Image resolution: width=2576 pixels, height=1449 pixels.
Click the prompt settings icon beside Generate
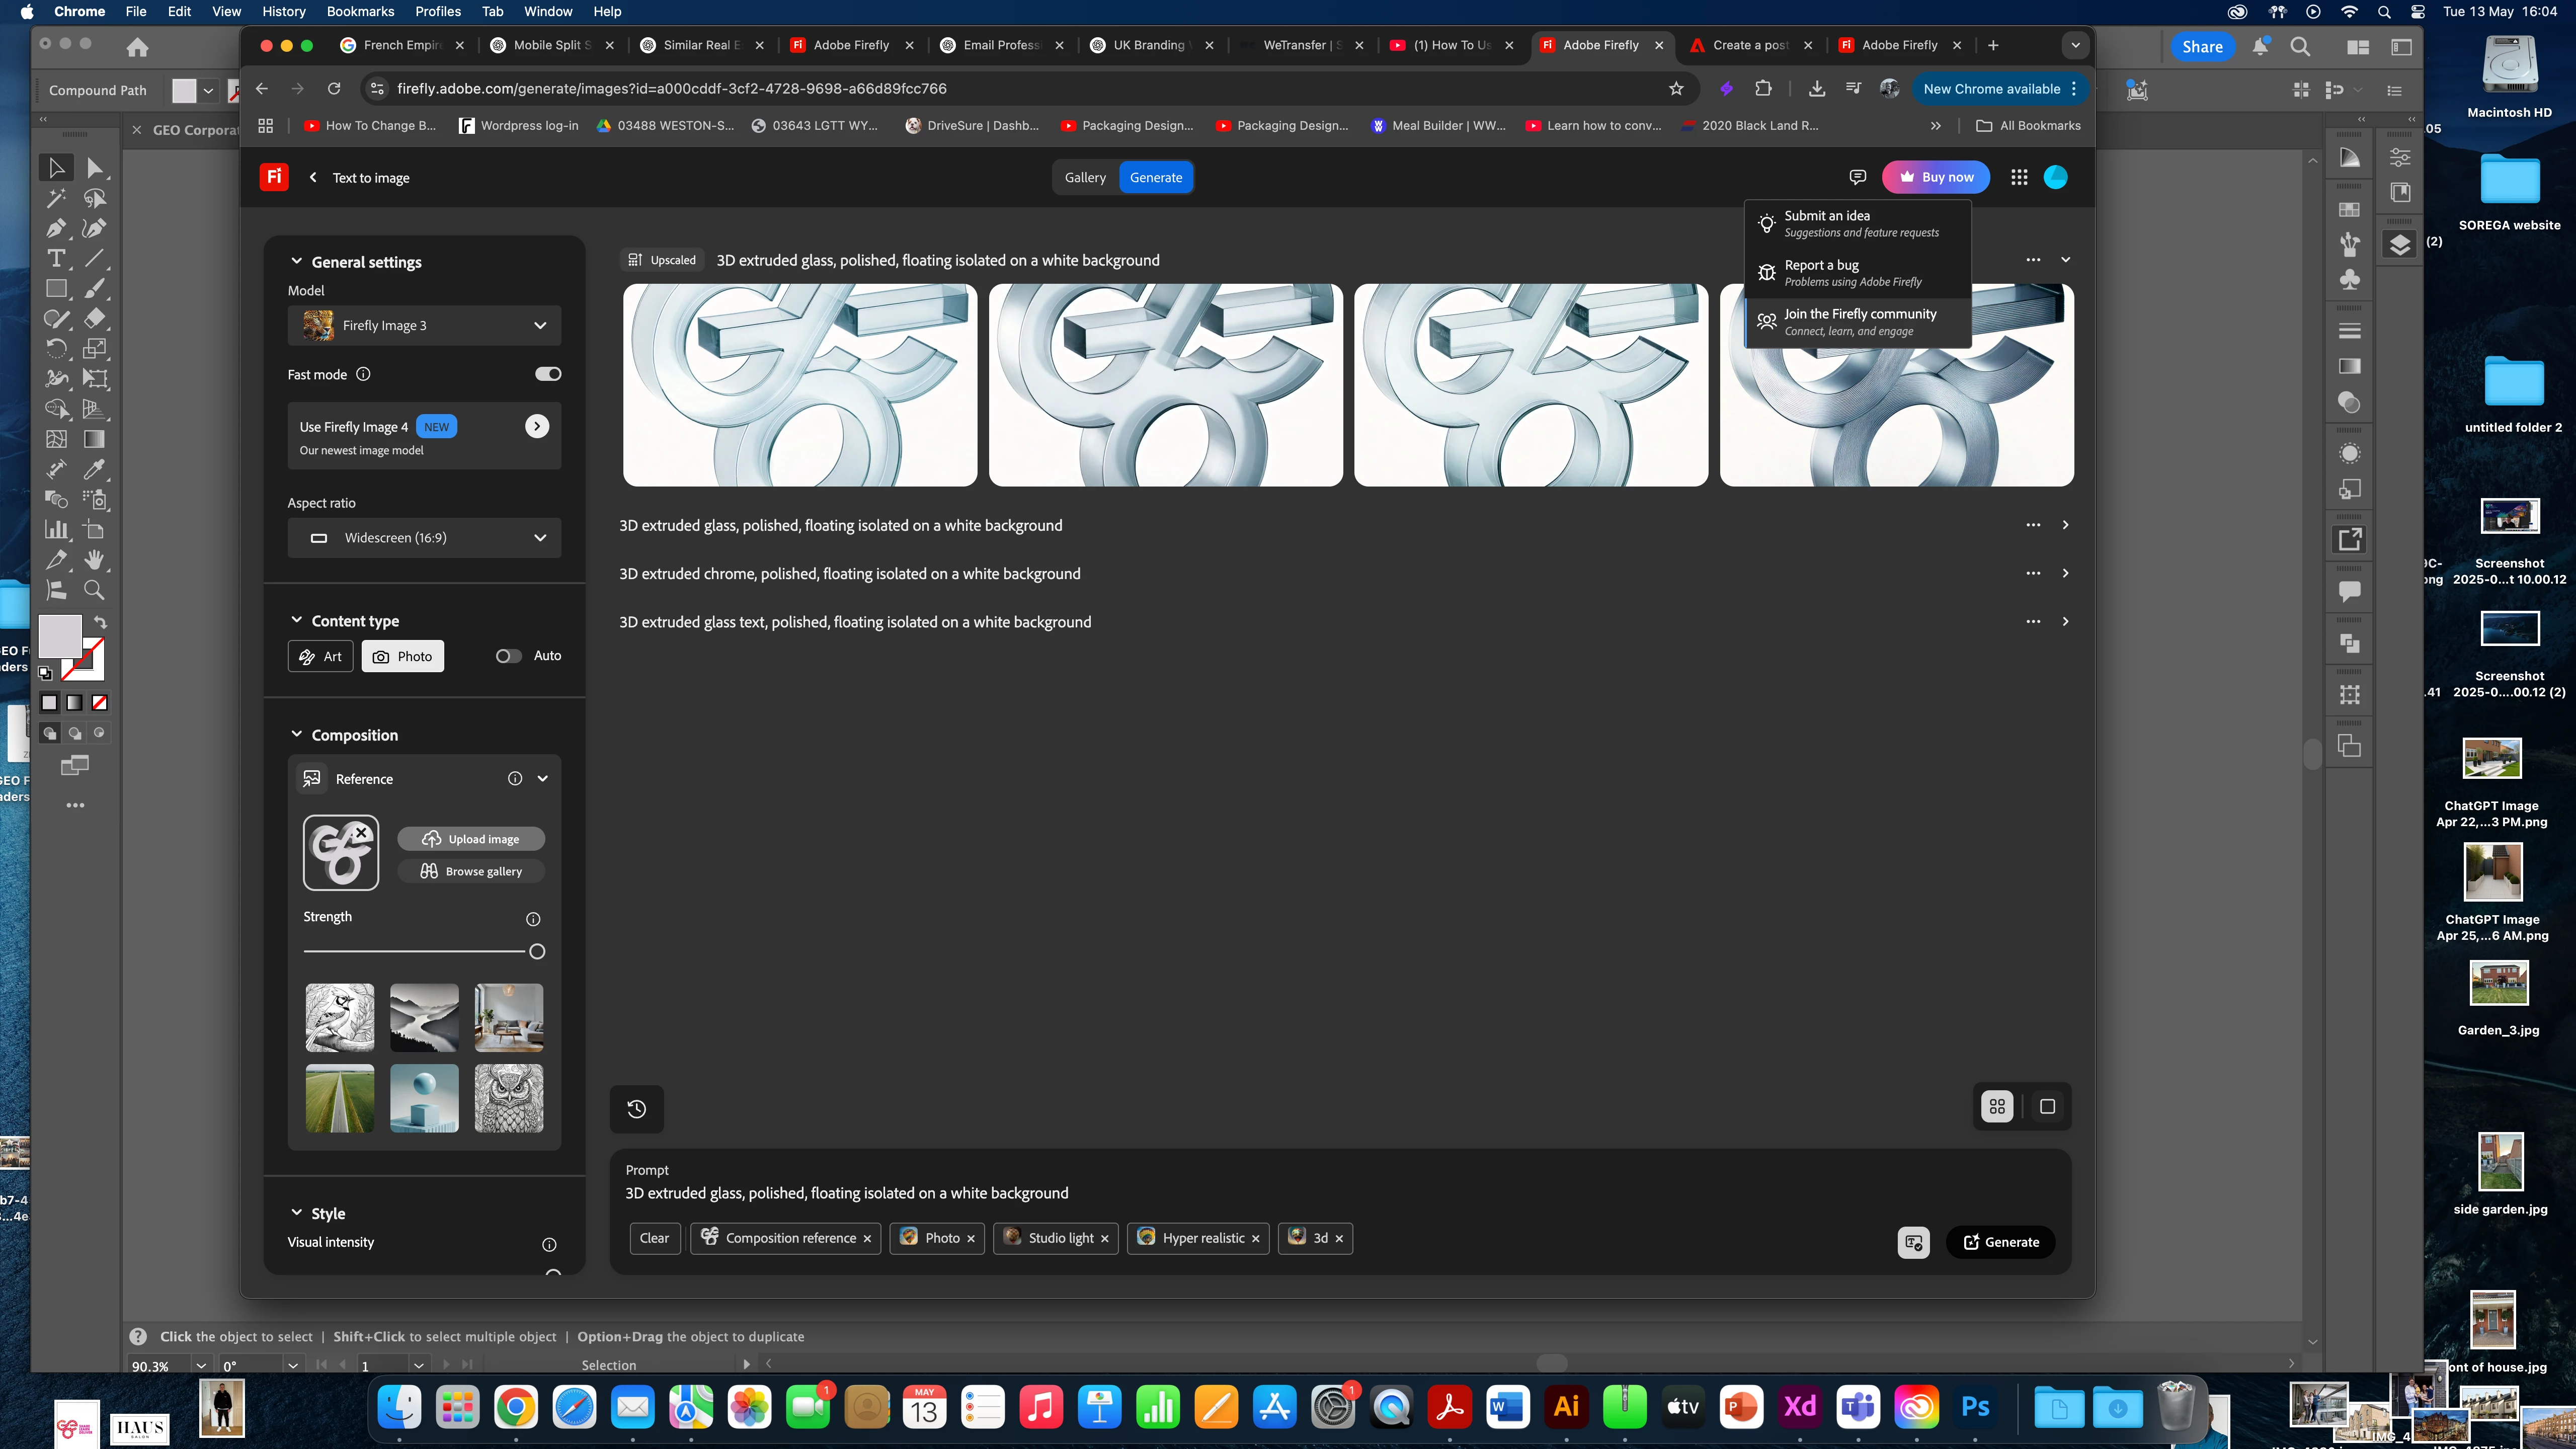pyautogui.click(x=1913, y=1242)
